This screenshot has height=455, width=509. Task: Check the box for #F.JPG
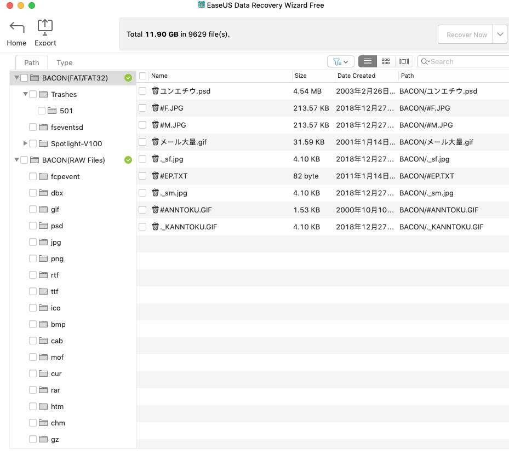pos(142,108)
